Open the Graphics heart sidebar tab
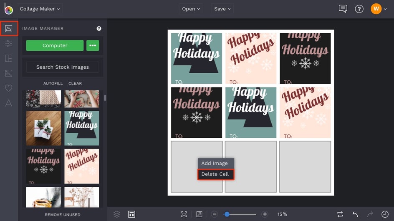This screenshot has height=221, width=394. click(8, 88)
